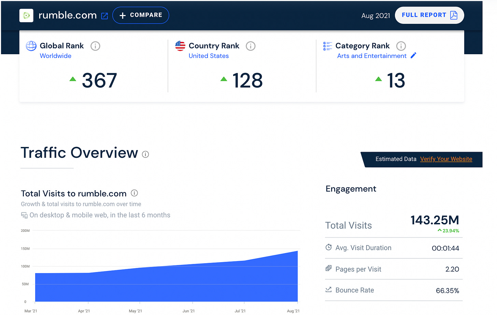Click the 00:01:44 duration value
The image size is (497, 315).
click(445, 248)
